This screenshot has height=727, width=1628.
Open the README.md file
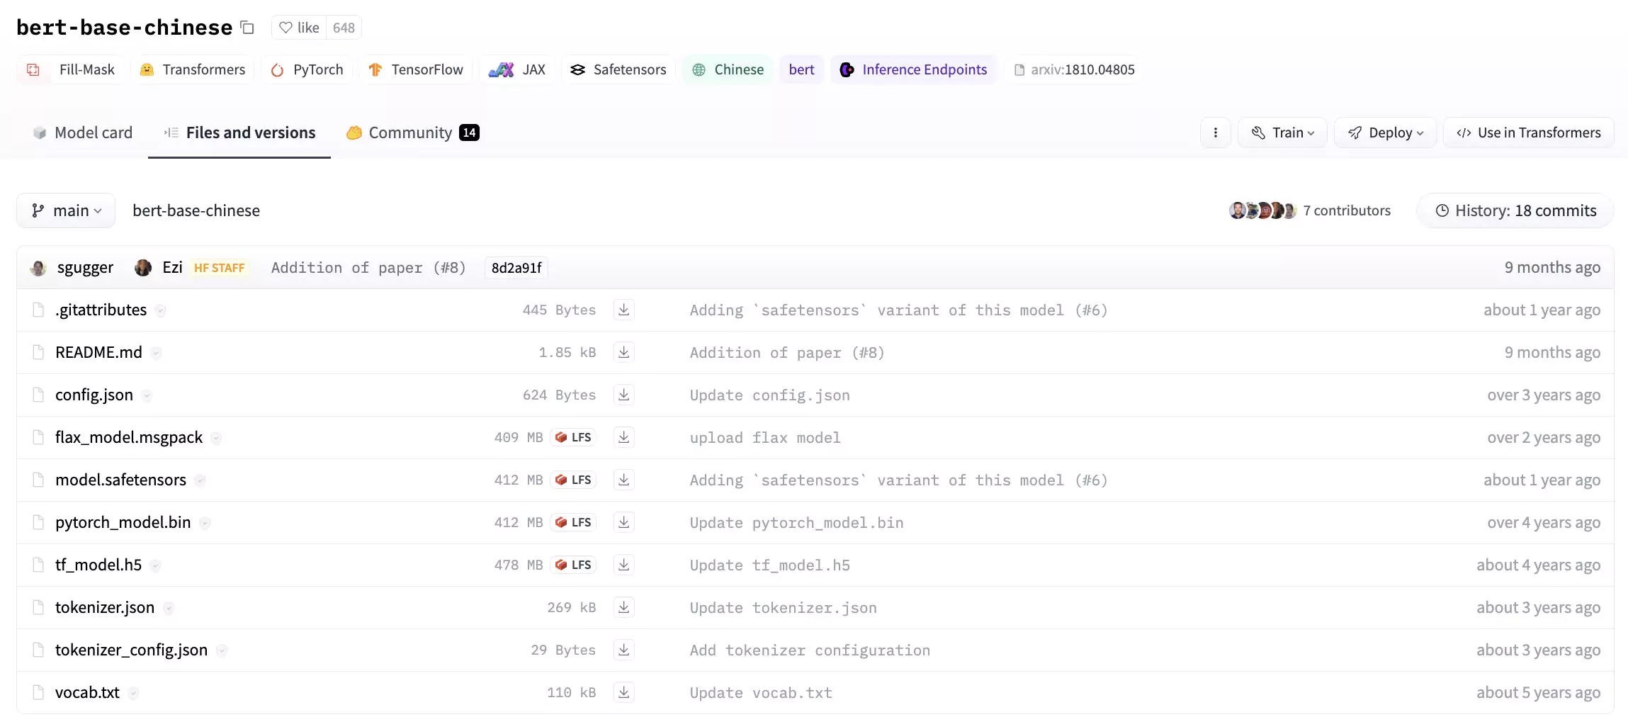[98, 352]
